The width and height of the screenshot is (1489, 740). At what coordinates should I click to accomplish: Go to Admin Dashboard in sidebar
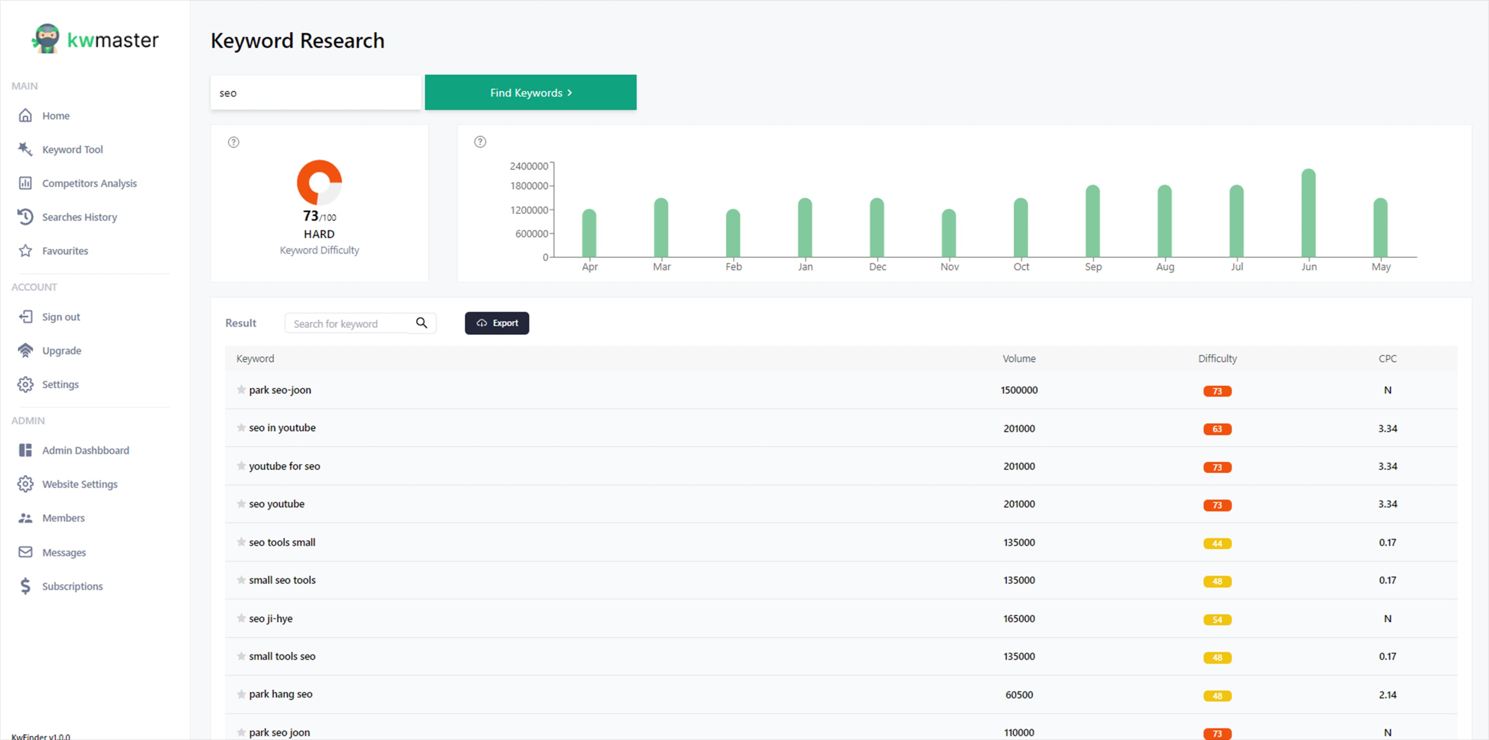pos(85,450)
